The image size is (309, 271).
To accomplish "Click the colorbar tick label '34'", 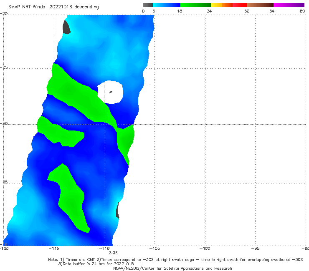I will pos(209,11).
